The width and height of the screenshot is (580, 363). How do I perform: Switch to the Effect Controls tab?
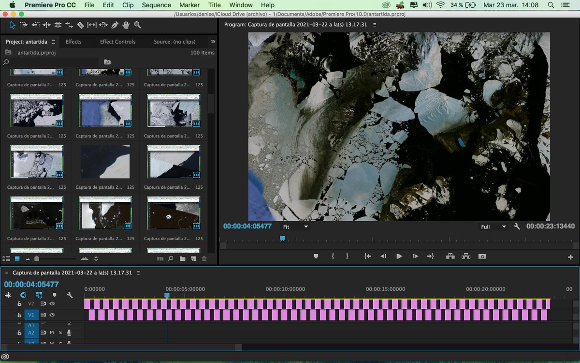(117, 42)
